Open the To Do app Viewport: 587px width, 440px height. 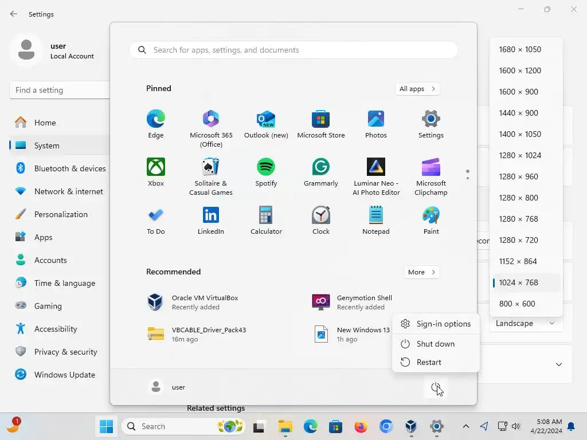156,221
